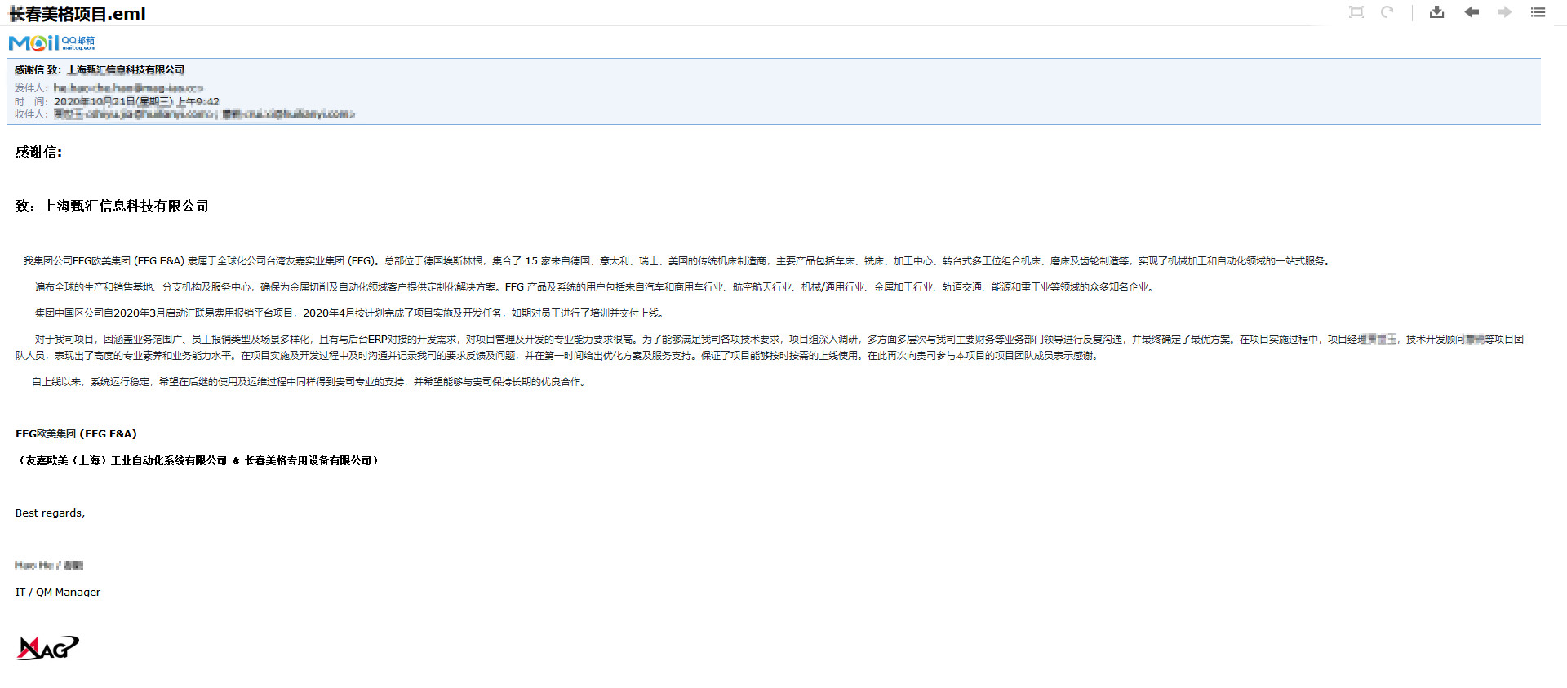The height and width of the screenshot is (688, 1567).
Task: Click the blurred sender address after 发件人
Action: [x=128, y=87]
